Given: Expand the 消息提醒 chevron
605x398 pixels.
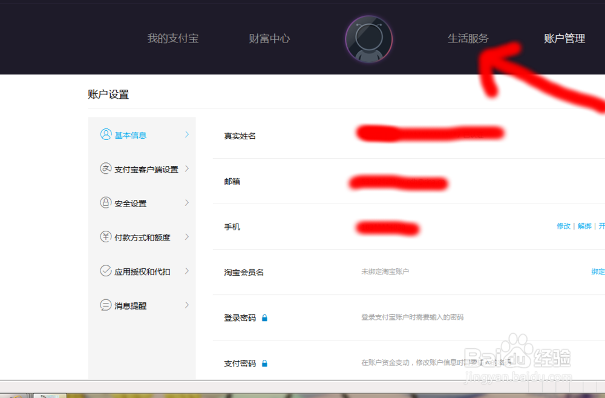Looking at the screenshot, I should tap(188, 305).
